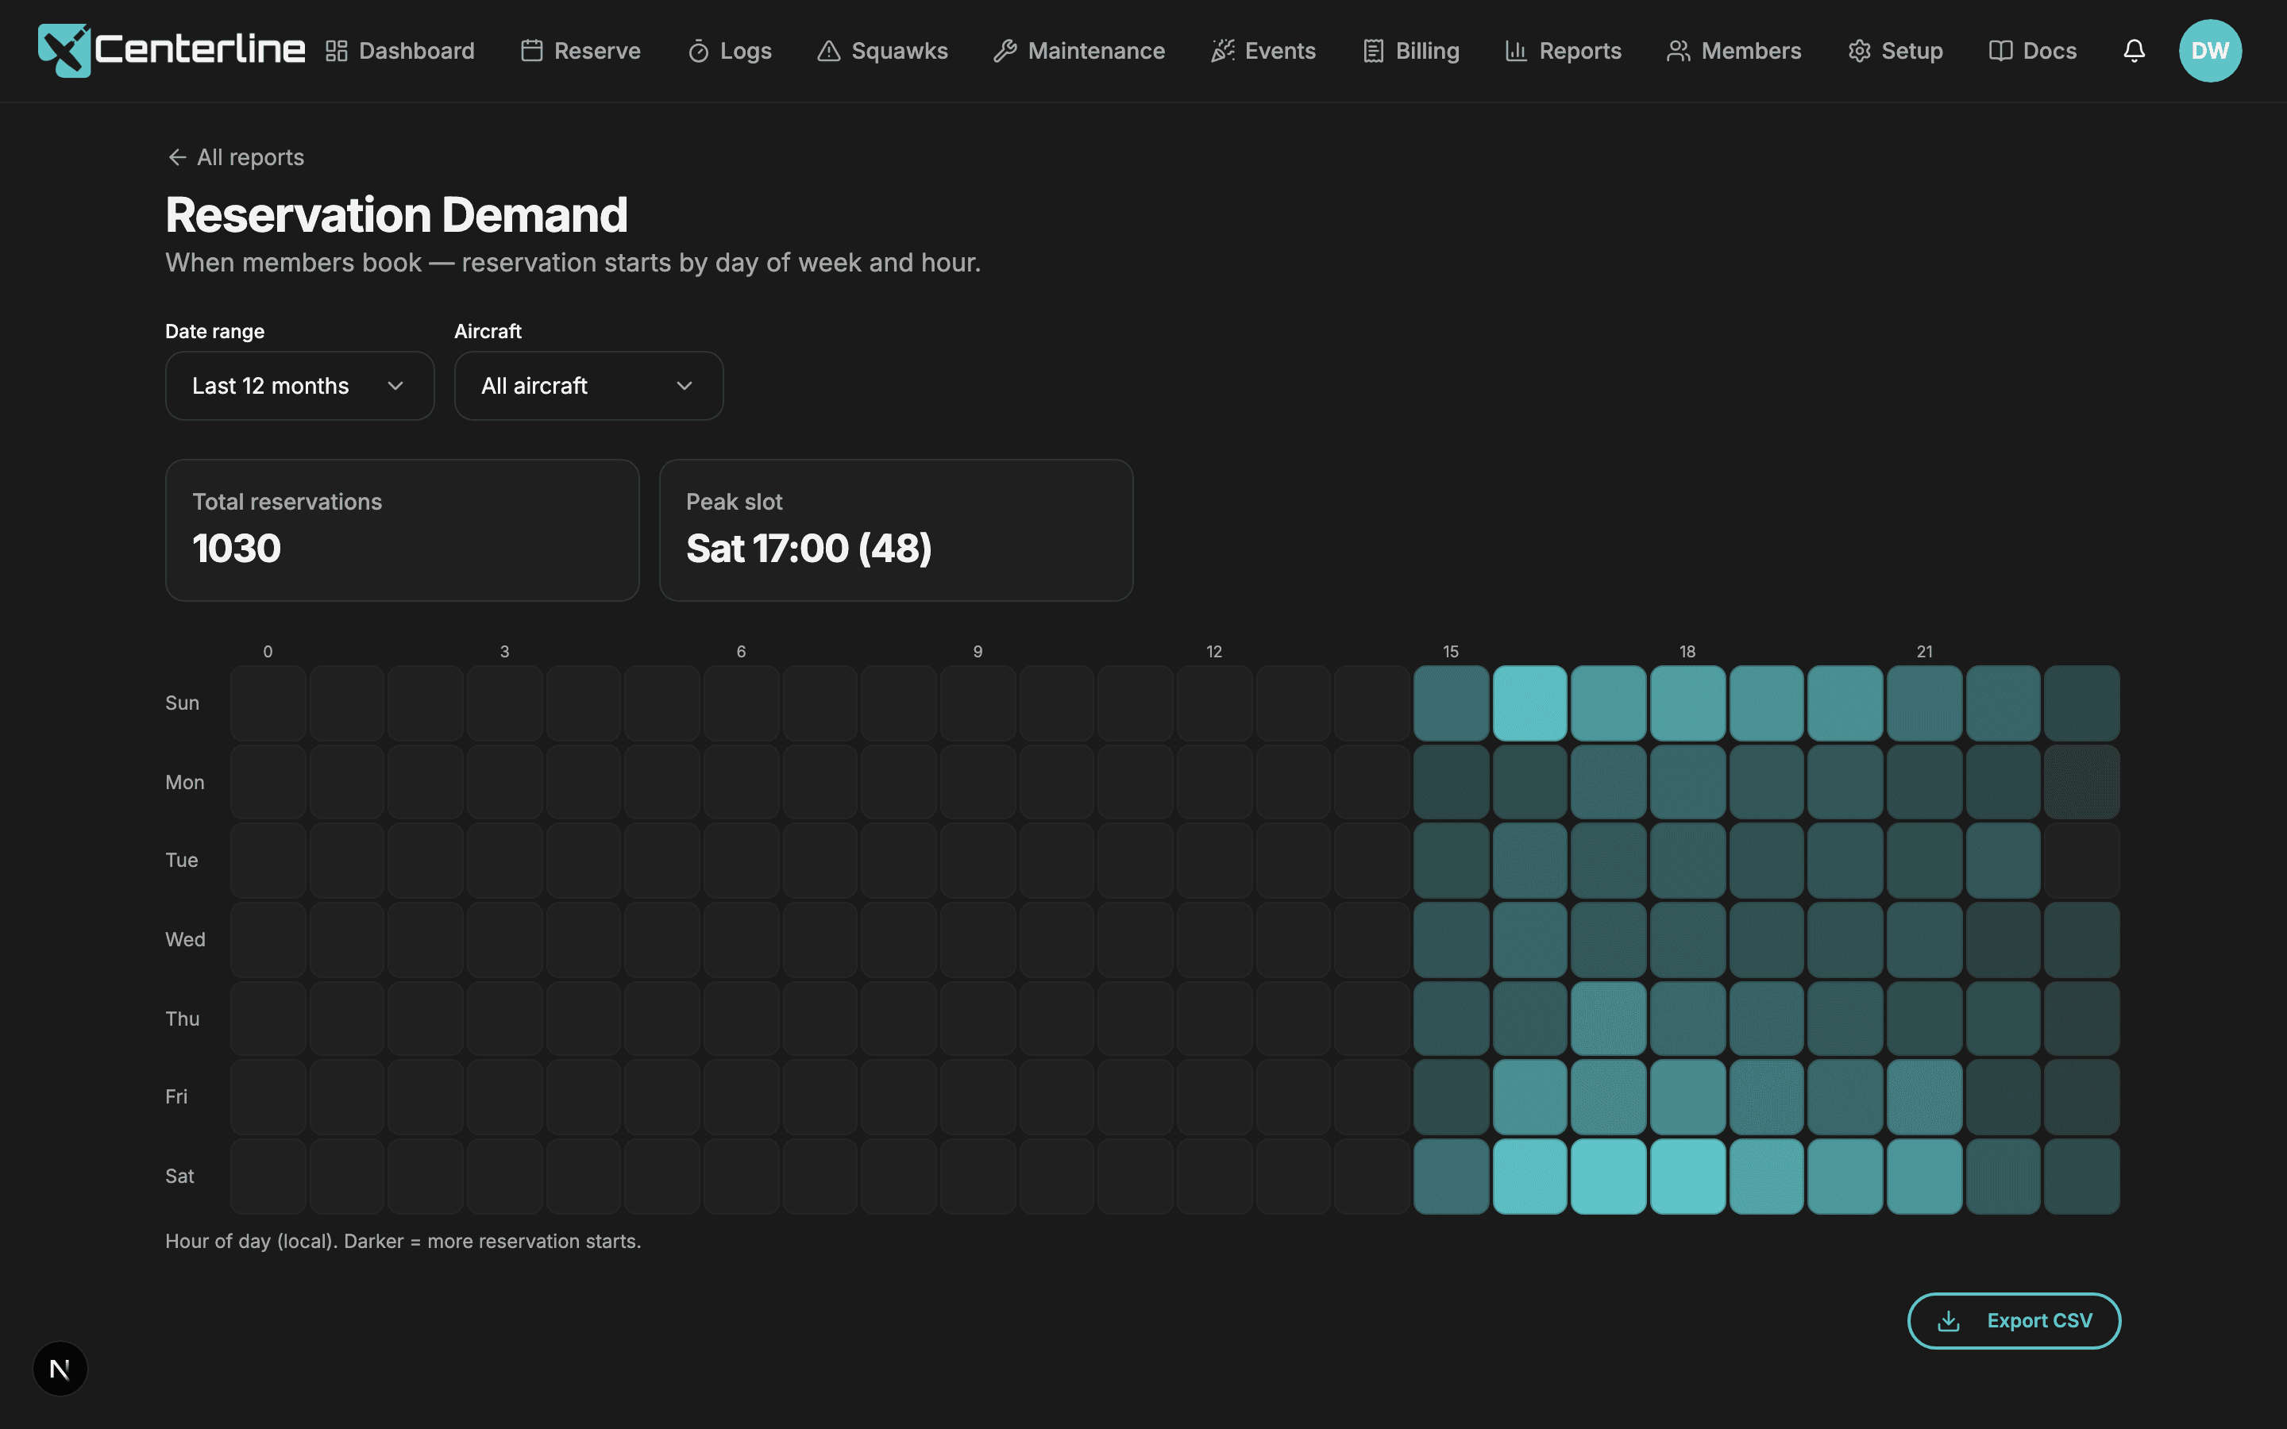Viewport: 2287px width, 1429px height.
Task: Click the Peak slot card
Action: pyautogui.click(x=896, y=530)
